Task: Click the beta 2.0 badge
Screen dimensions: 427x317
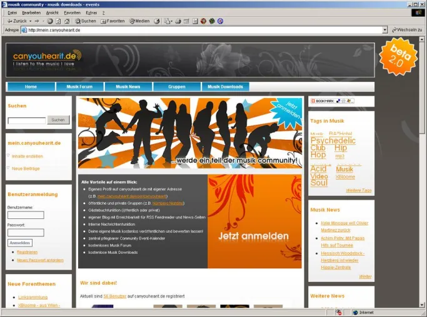Action: point(398,56)
